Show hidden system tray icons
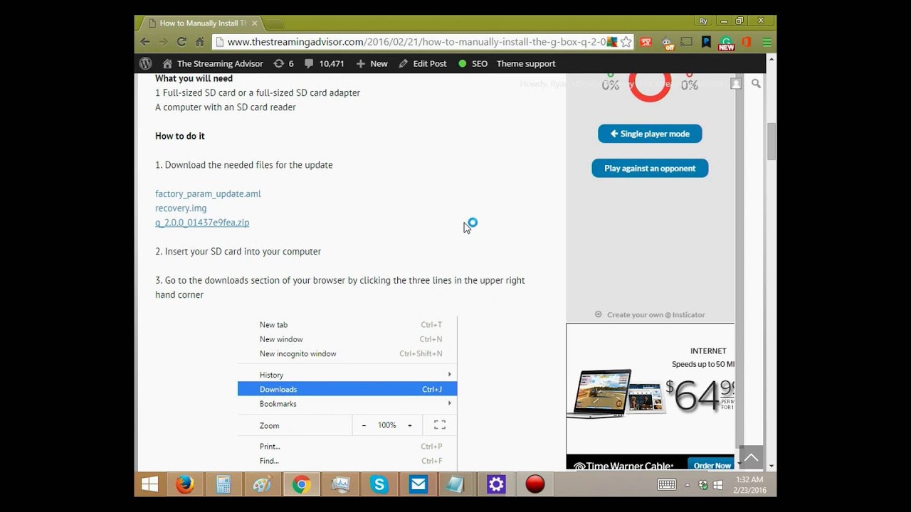This screenshot has height=512, width=911. pos(688,485)
